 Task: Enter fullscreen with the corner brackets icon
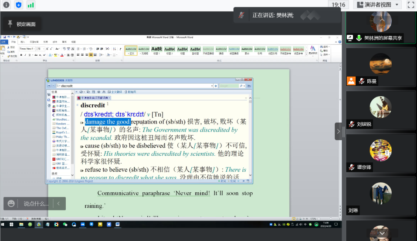(411, 5)
